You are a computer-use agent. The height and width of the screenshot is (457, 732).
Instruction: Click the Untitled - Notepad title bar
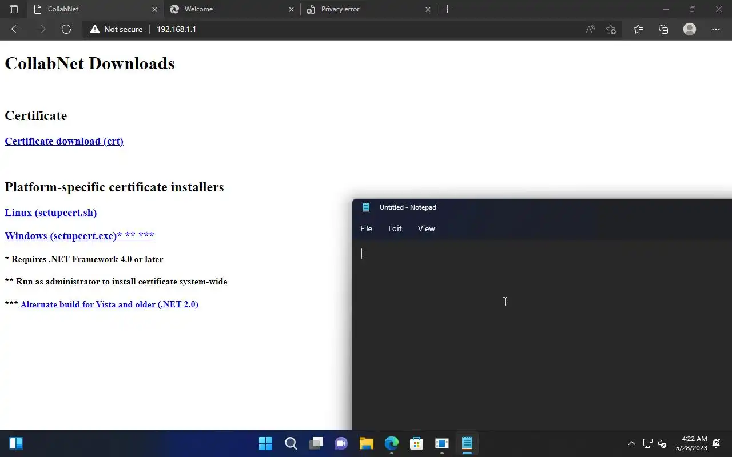[x=542, y=207]
